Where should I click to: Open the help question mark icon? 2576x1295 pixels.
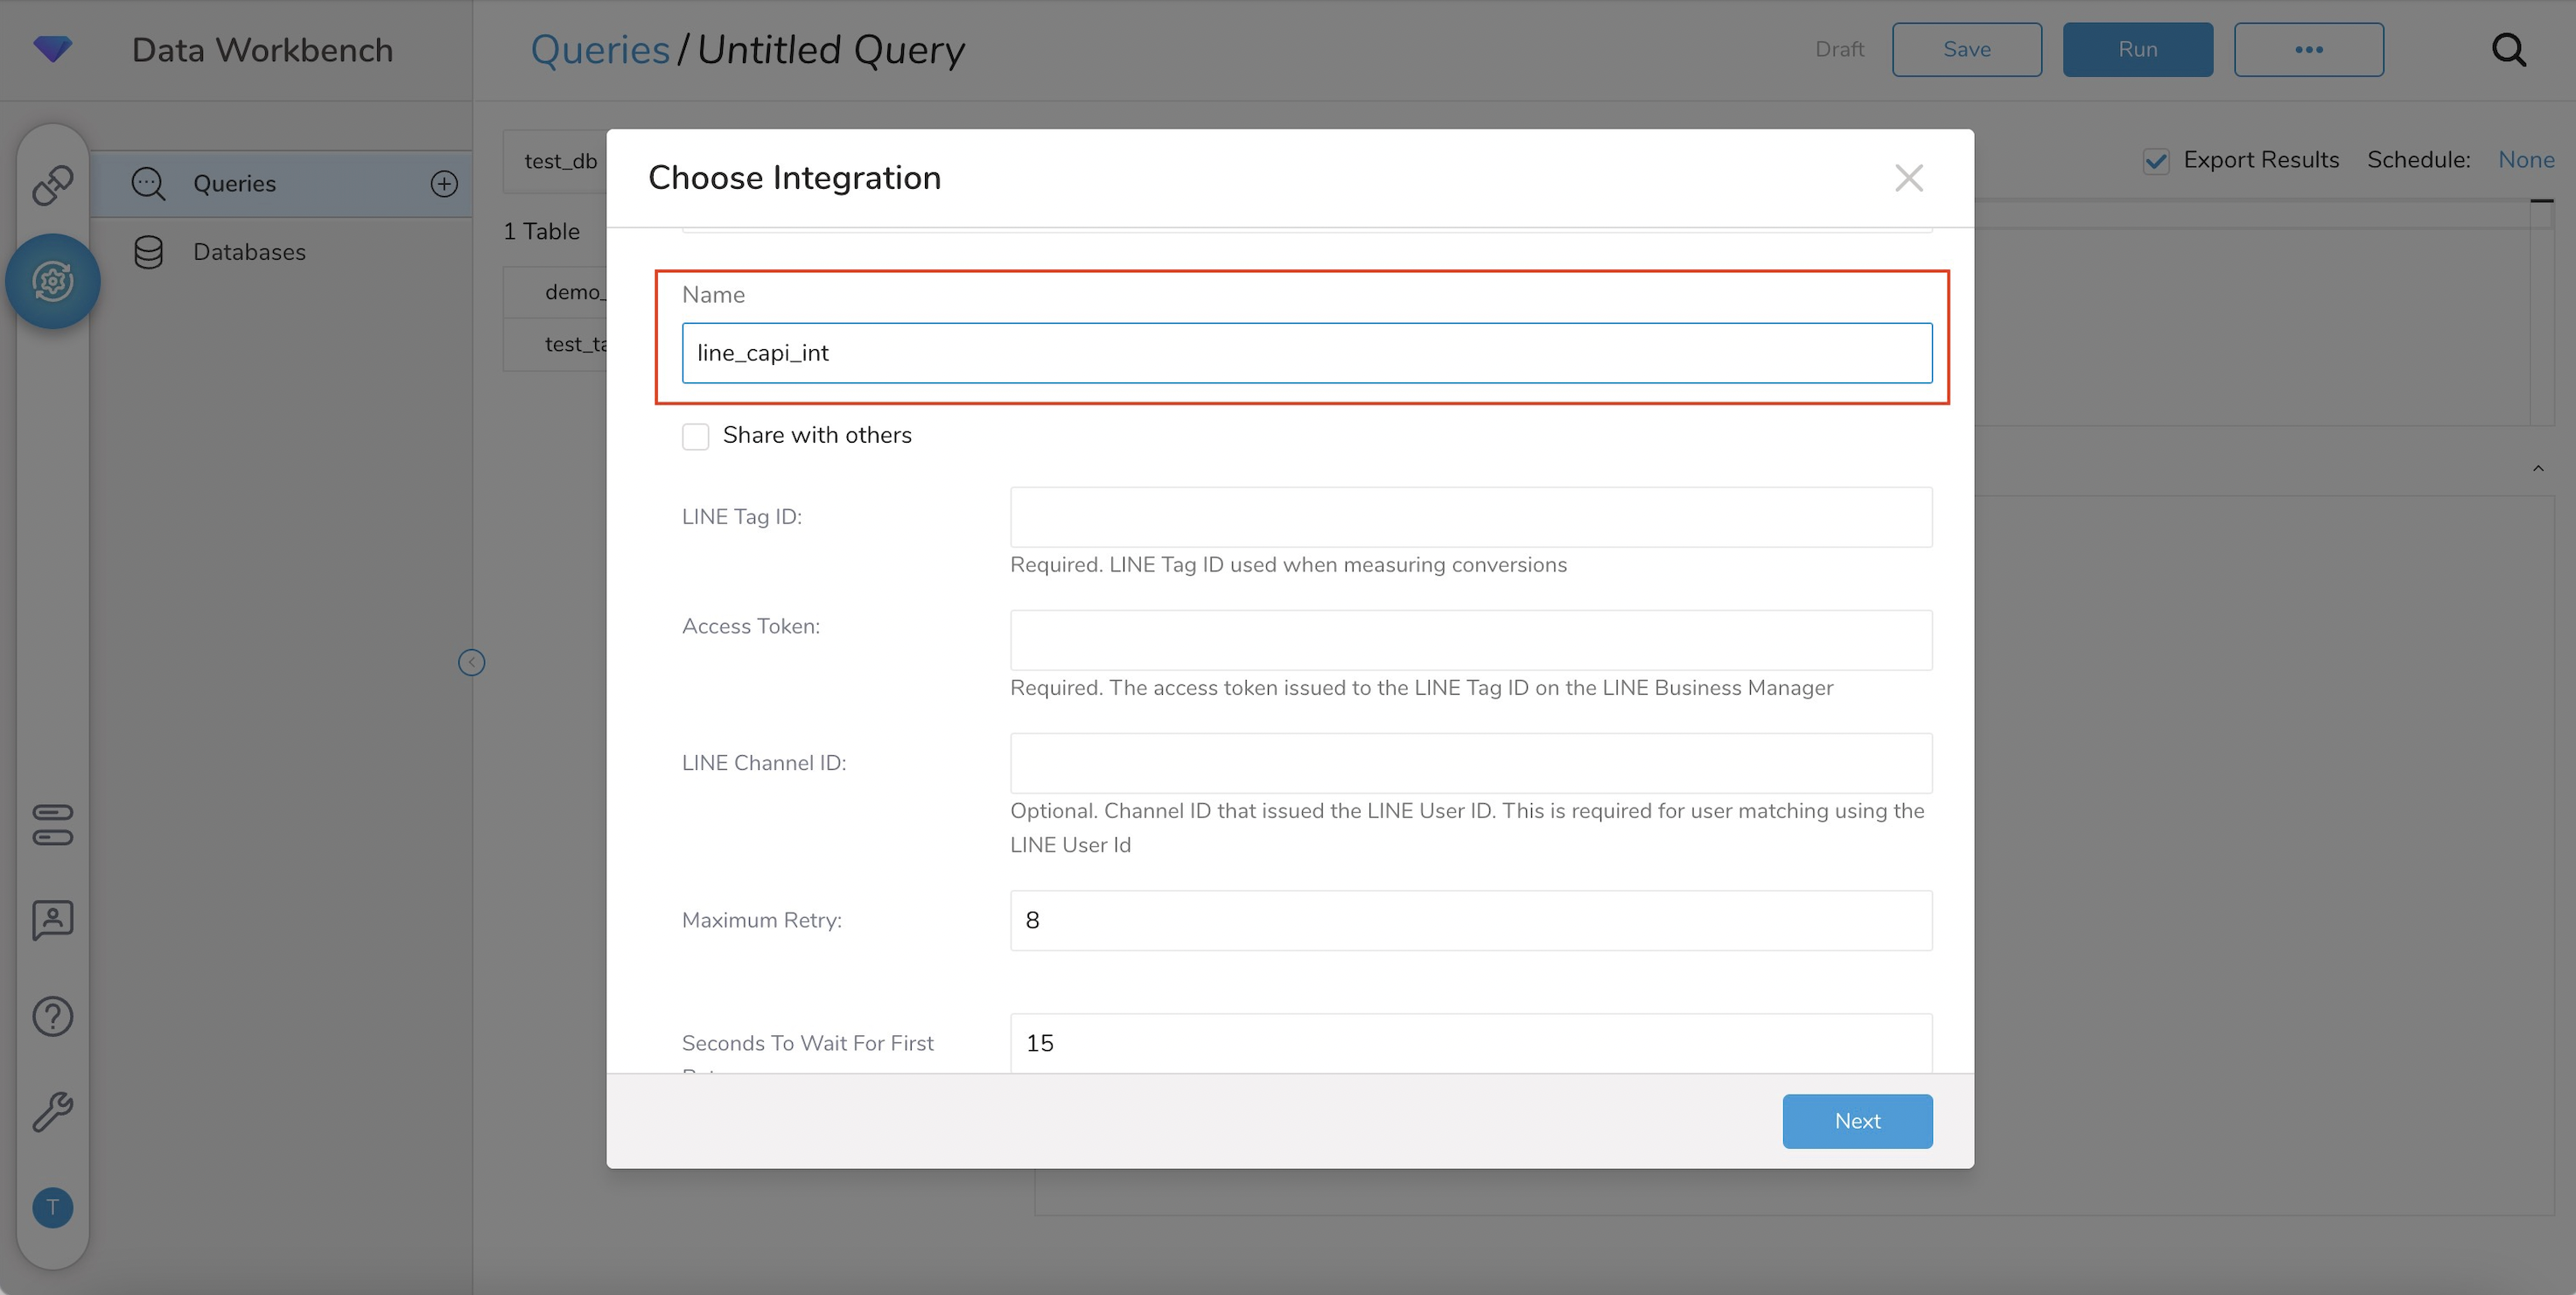(52, 1016)
